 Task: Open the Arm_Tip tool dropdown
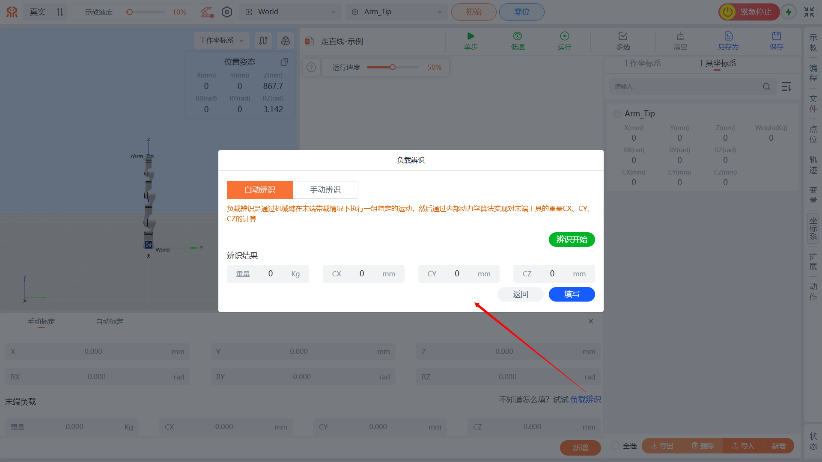[x=396, y=12]
